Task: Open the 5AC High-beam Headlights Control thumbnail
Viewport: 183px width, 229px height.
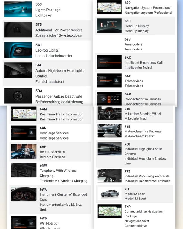Action: click(x=18, y=70)
